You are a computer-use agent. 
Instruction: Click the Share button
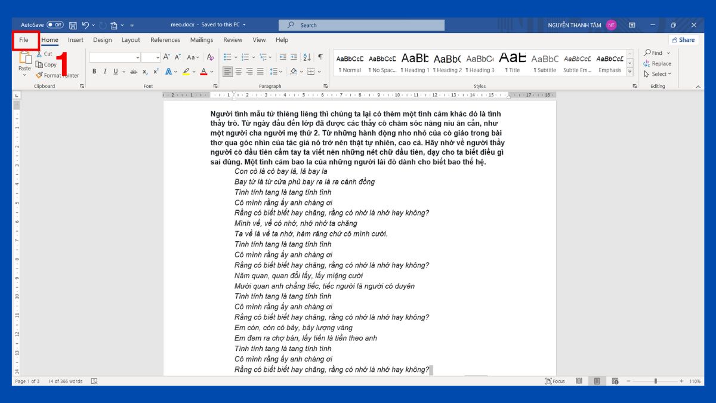pyautogui.click(x=683, y=40)
